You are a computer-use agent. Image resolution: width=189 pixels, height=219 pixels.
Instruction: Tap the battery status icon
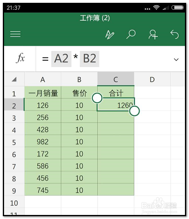click(177, 8)
